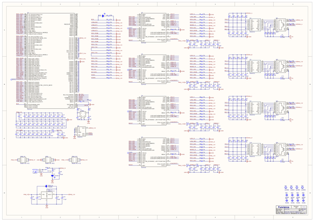Select the small 8-pin EEPROM IC symbol
Image resolution: width=315 pixels, height=222 pixels.
(x=81, y=131)
